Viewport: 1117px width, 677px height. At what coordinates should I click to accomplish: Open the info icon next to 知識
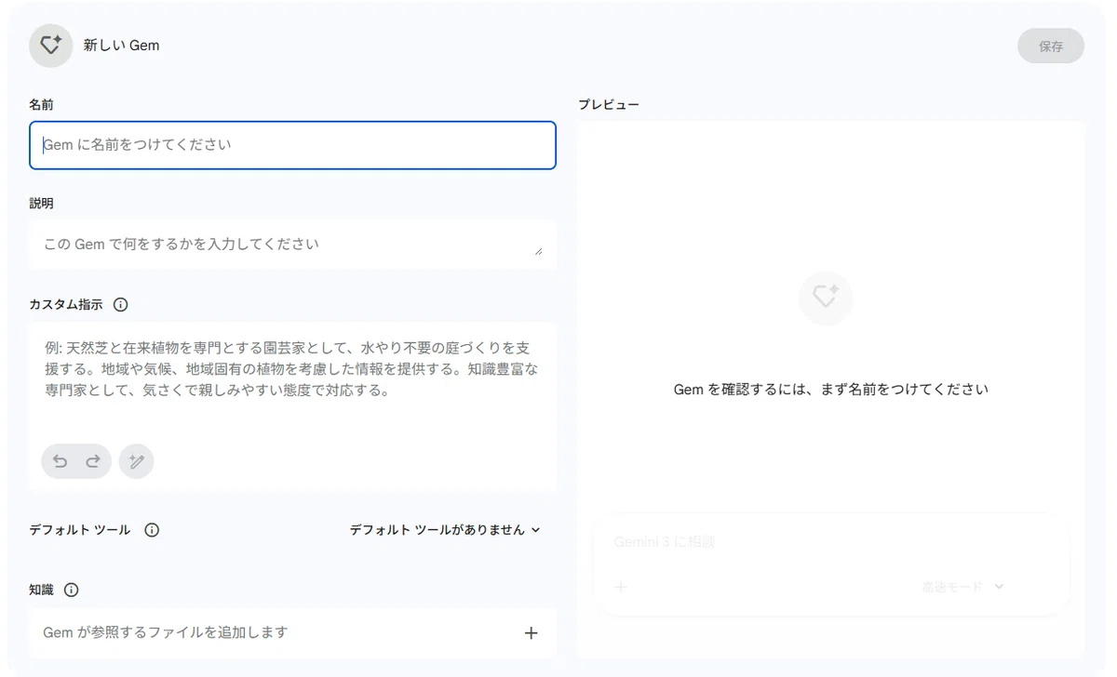click(71, 590)
